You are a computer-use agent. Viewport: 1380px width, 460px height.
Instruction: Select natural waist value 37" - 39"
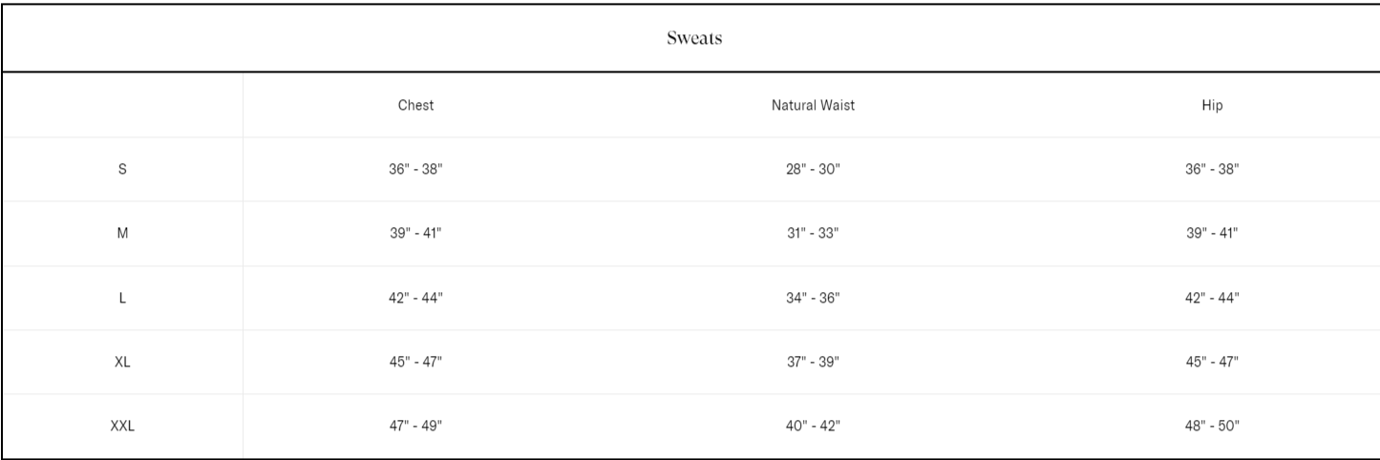tap(813, 362)
